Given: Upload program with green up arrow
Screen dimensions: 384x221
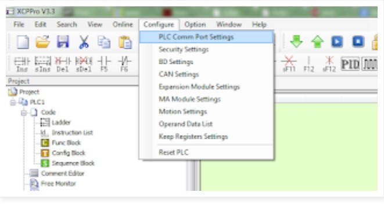Looking at the screenshot, I should [317, 42].
